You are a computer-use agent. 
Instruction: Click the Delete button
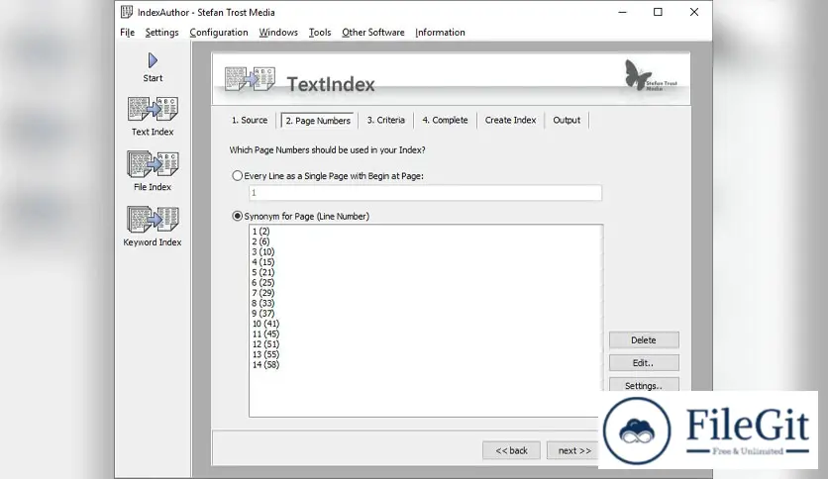coord(644,340)
